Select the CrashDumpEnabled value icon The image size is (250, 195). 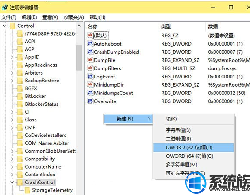tap(90, 52)
